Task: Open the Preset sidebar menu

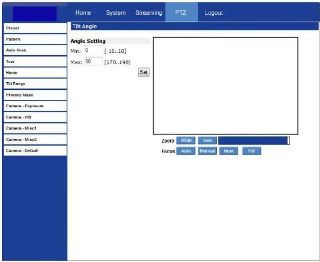Action: [35, 28]
